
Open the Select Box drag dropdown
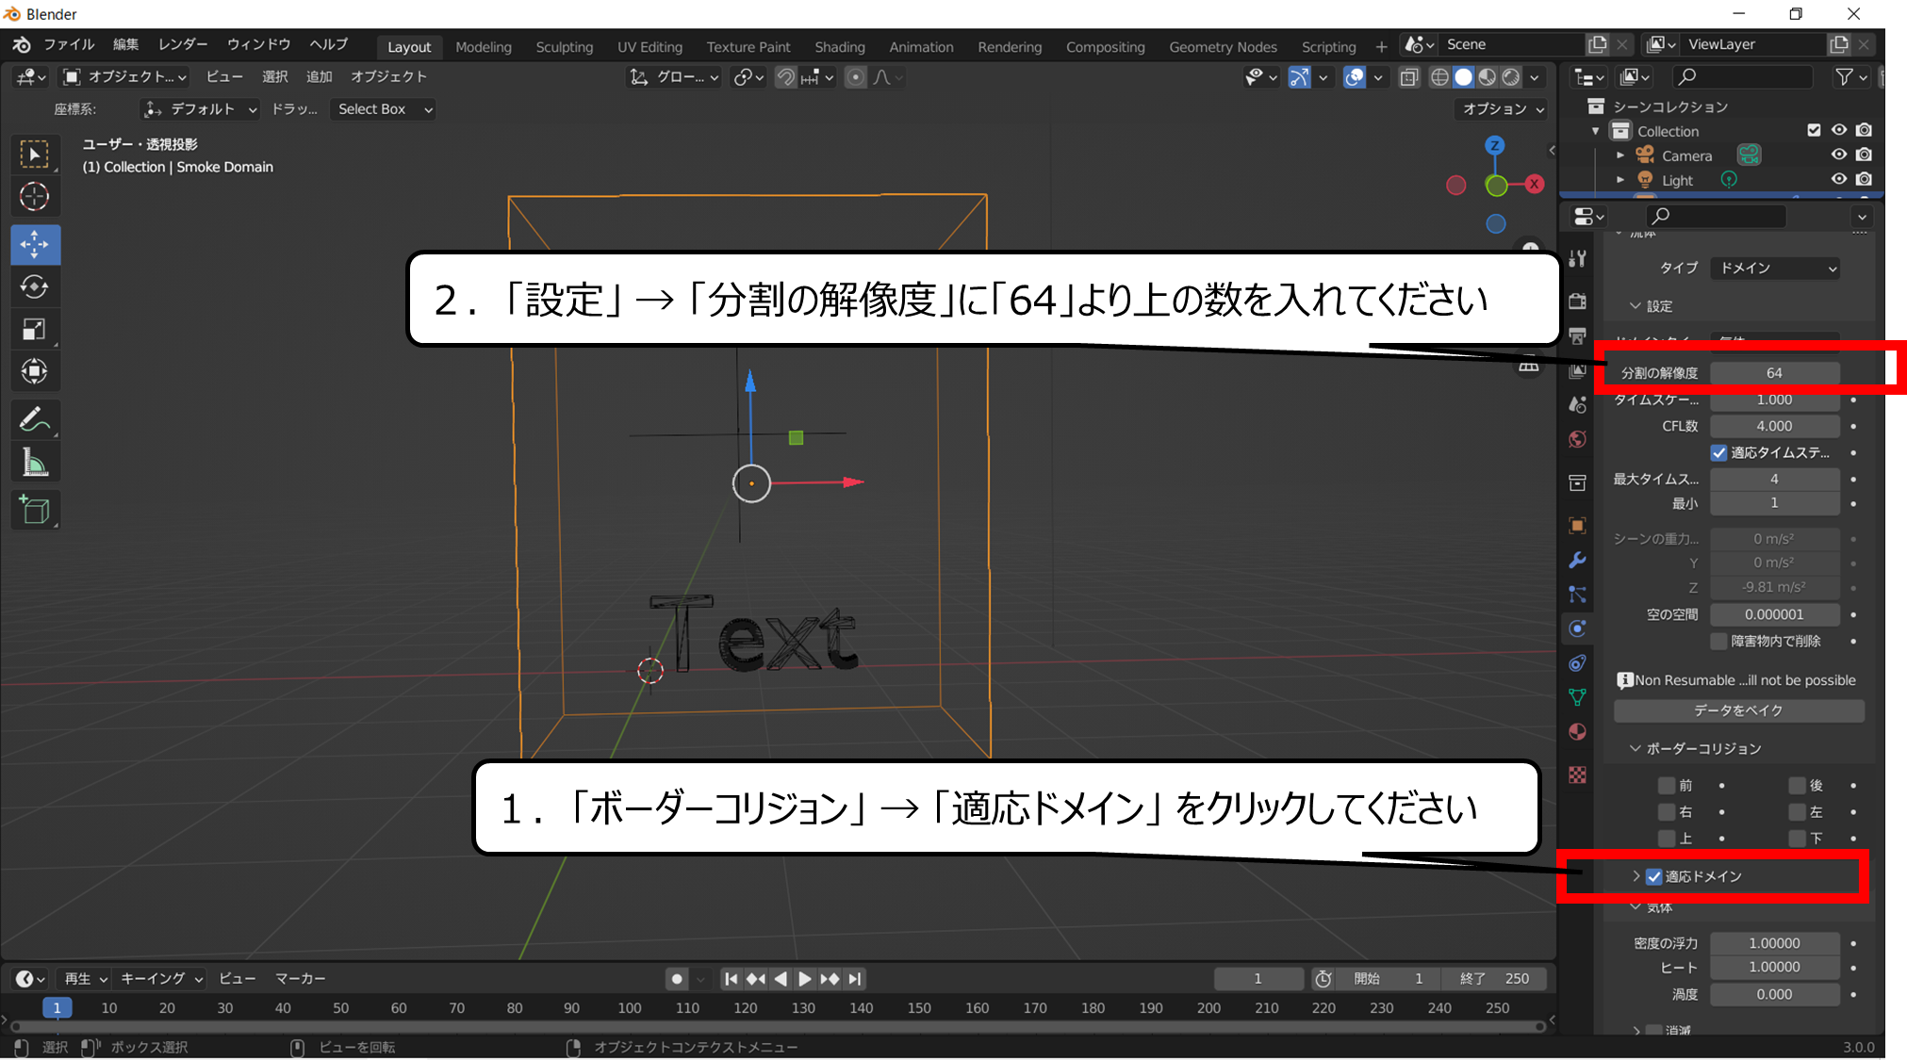coord(384,109)
